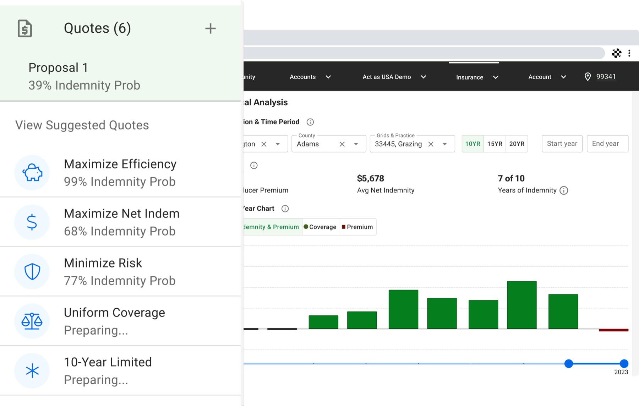The image size is (639, 406).
Task: Click the balance scale Uniform Coverage icon
Action: [x=32, y=321]
